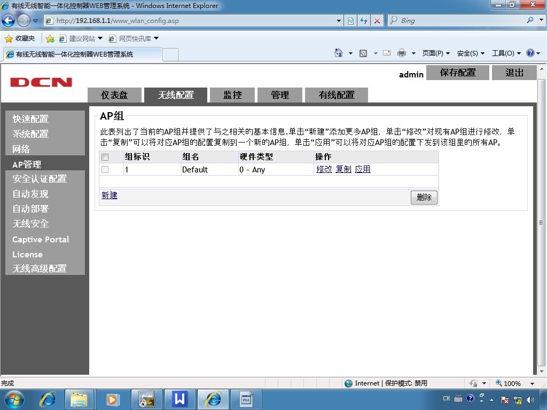Open Windows Media Player in taskbar

point(112,399)
